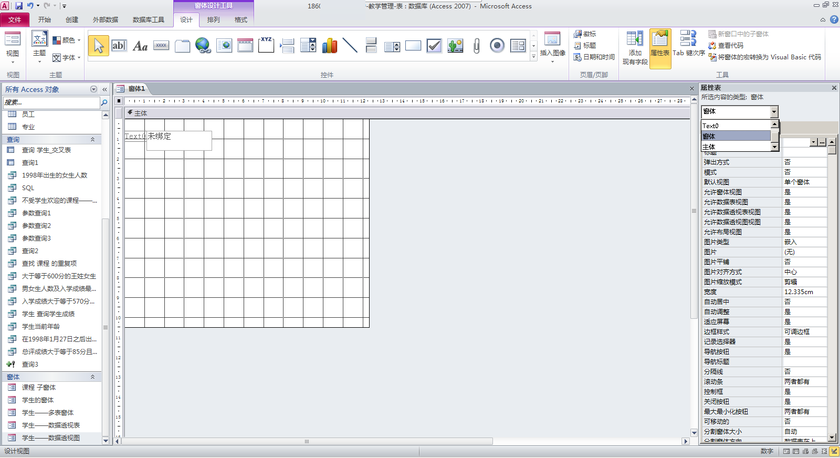Viewport: 840px width, 458px height.
Task: Choose Text0 in the open object list
Action: point(736,126)
